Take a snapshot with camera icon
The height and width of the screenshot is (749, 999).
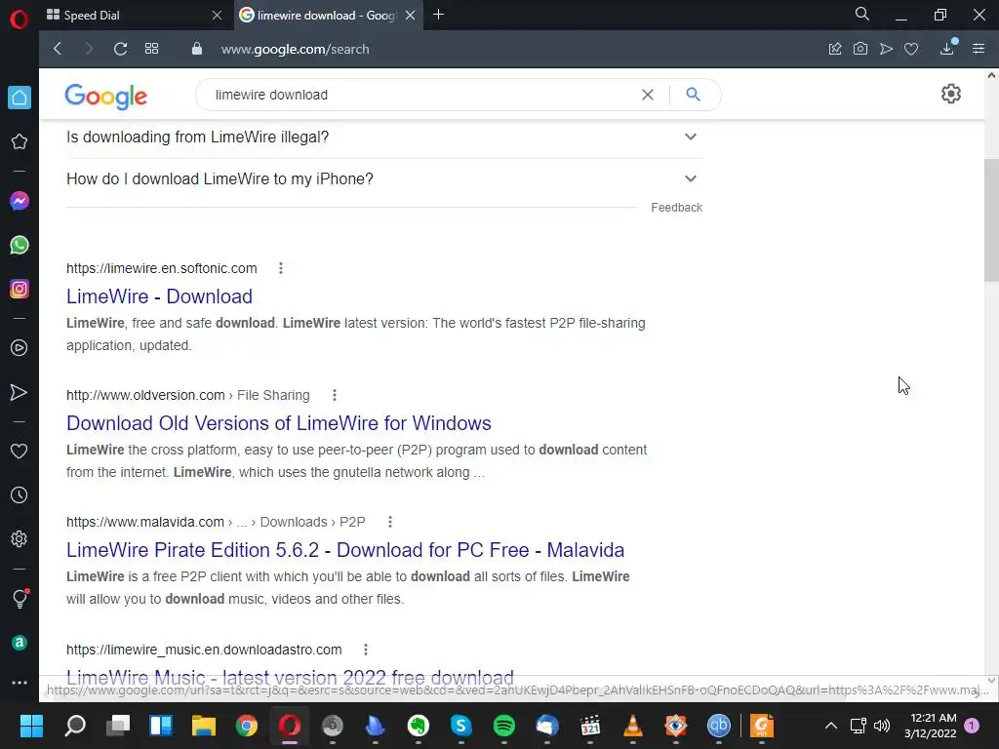click(x=860, y=49)
